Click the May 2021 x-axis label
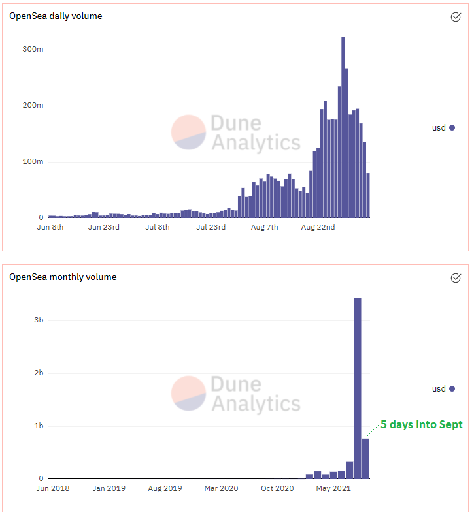472x515 pixels. coord(333,488)
